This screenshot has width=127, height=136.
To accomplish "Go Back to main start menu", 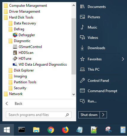I will [14, 104].
